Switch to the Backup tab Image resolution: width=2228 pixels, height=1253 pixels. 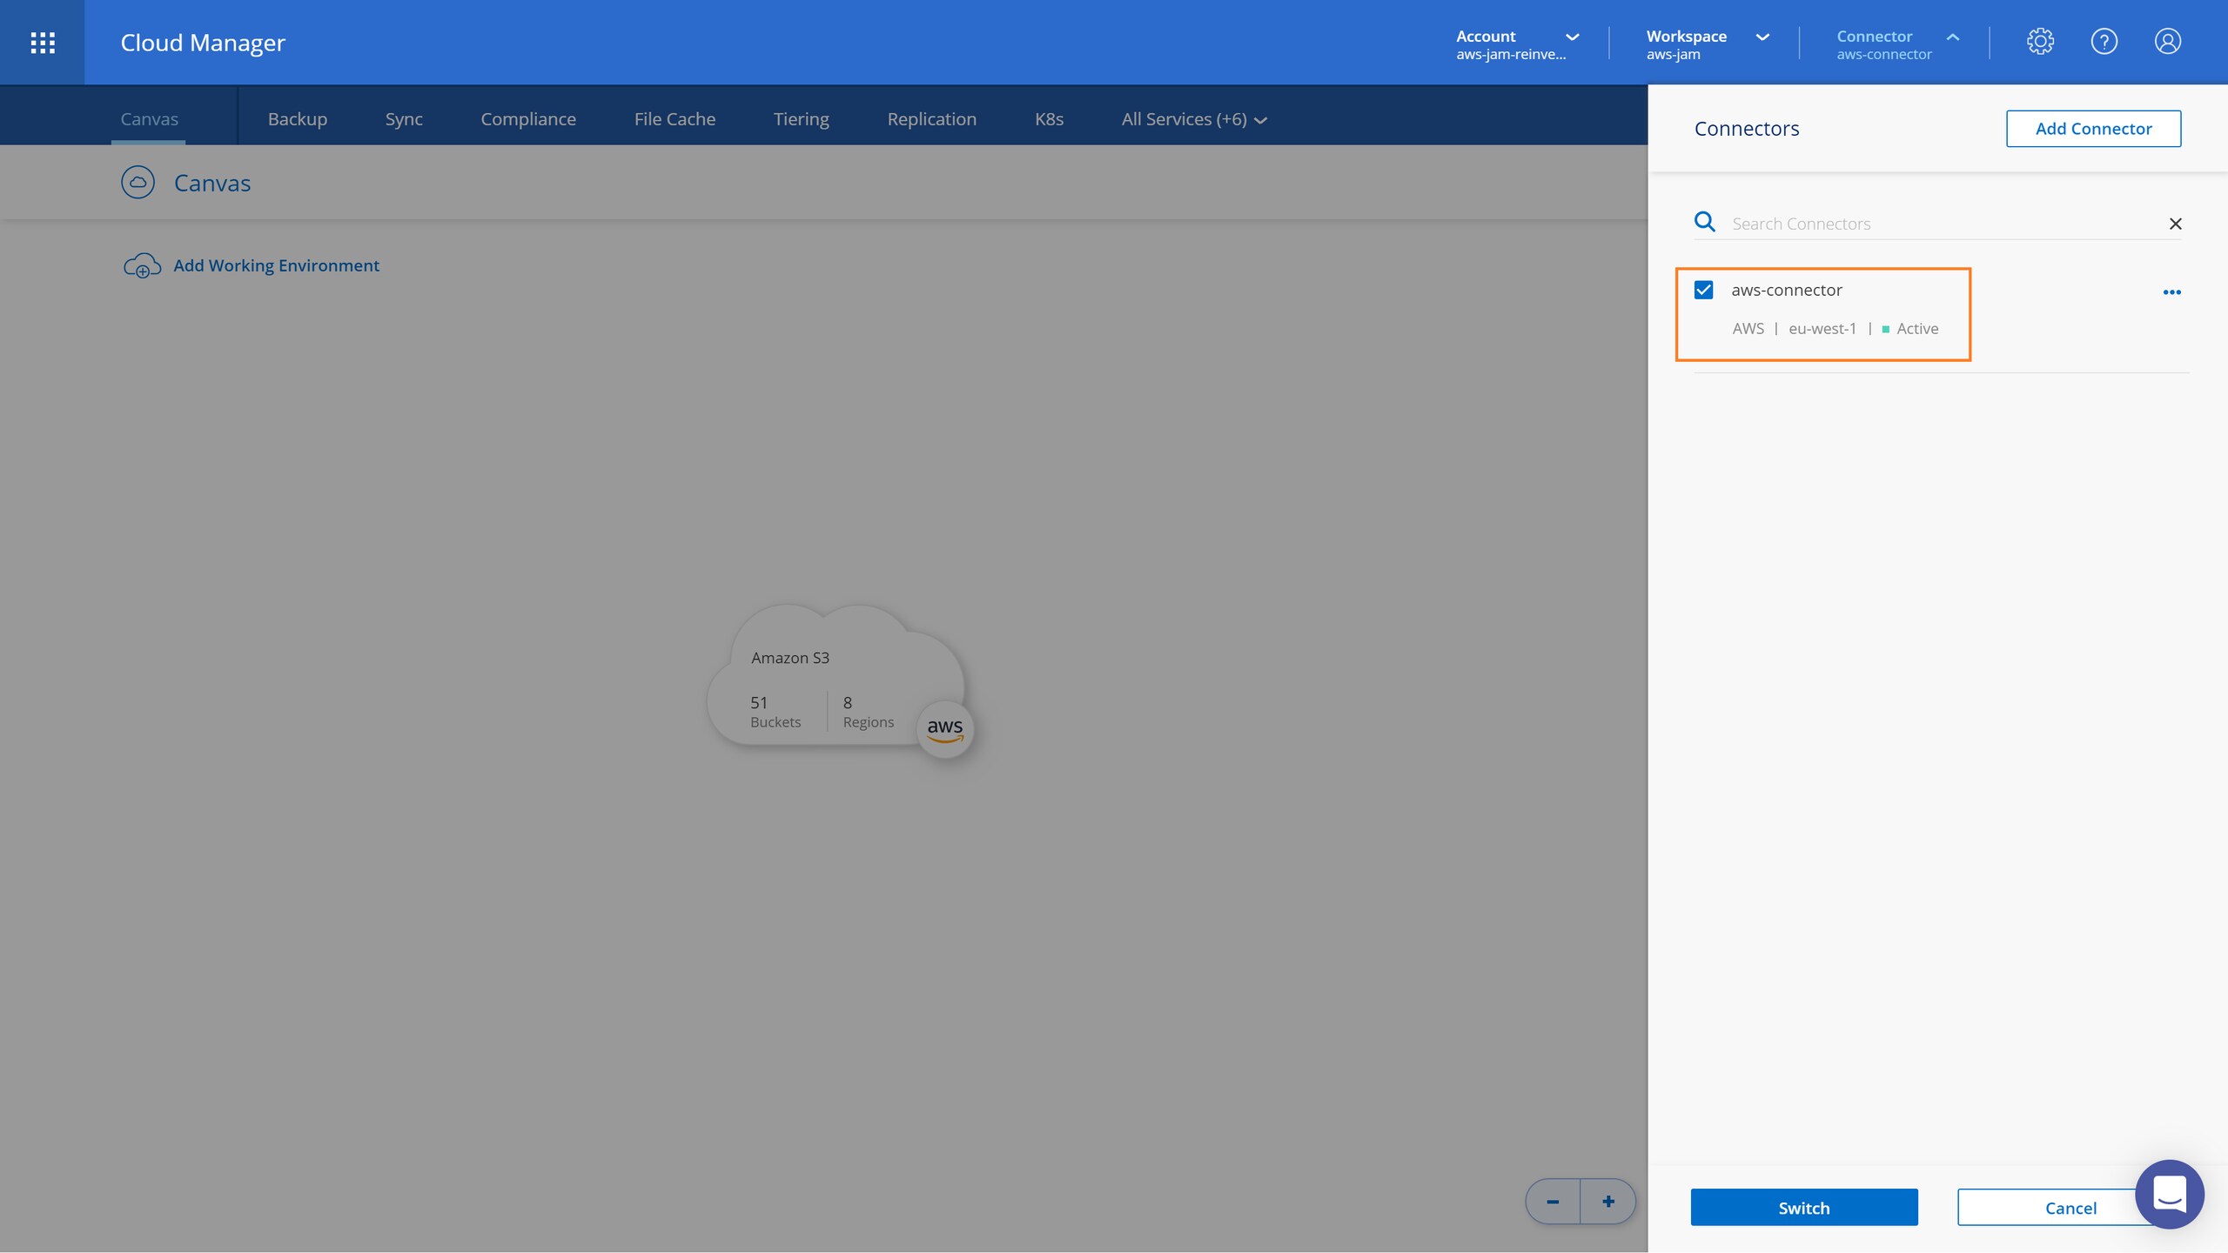[298, 119]
